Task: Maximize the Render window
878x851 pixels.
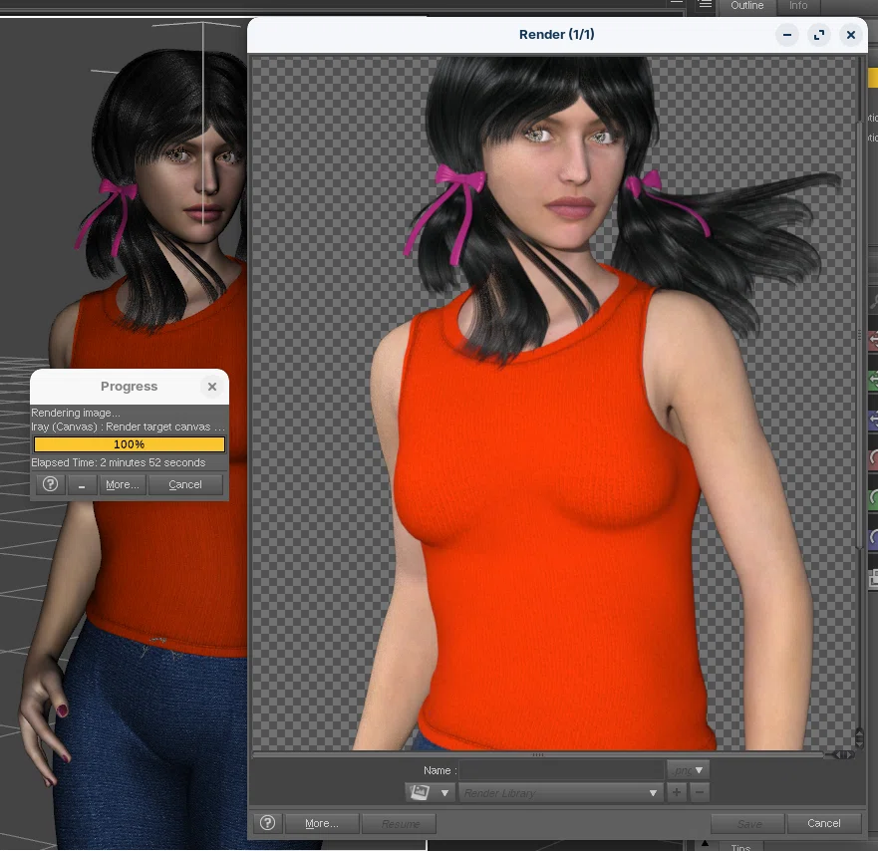Action: [819, 35]
